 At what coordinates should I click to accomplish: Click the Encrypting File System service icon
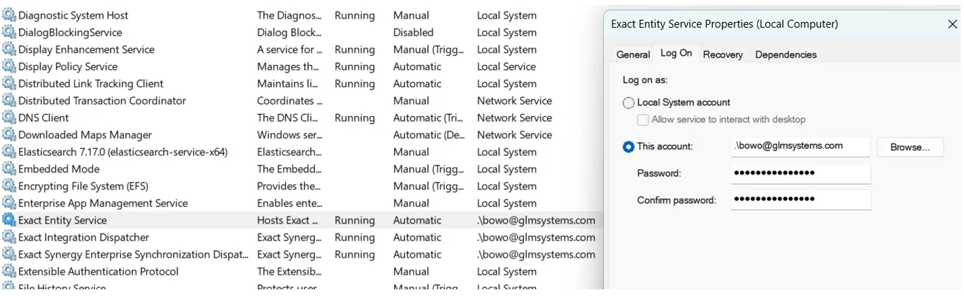tap(9, 186)
